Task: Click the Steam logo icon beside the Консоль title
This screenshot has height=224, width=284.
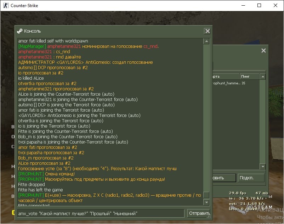Action: click(19, 31)
